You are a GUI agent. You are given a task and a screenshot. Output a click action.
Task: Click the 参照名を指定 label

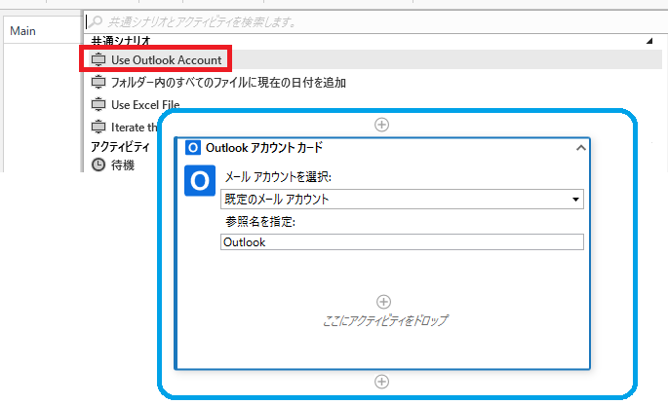pyautogui.click(x=260, y=221)
